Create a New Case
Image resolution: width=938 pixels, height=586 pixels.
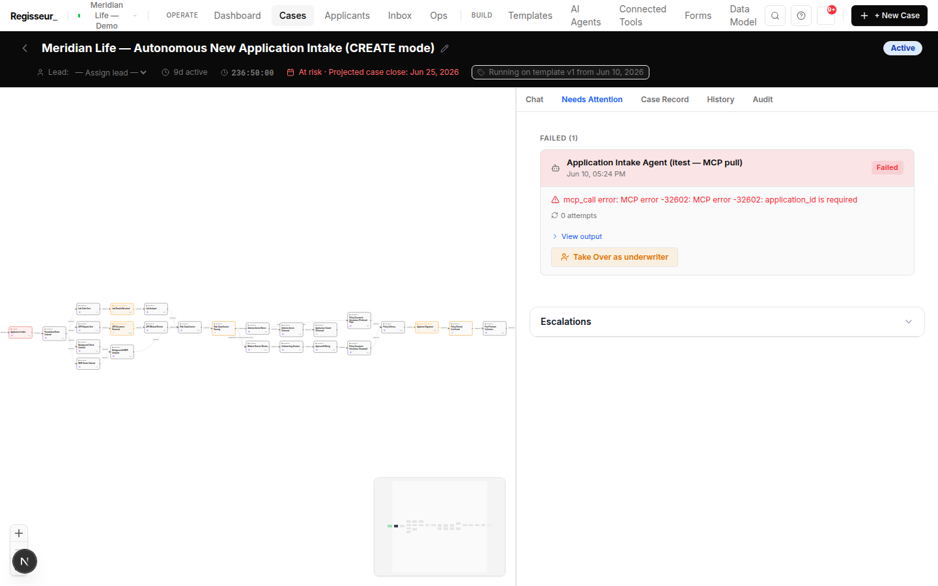click(x=889, y=16)
